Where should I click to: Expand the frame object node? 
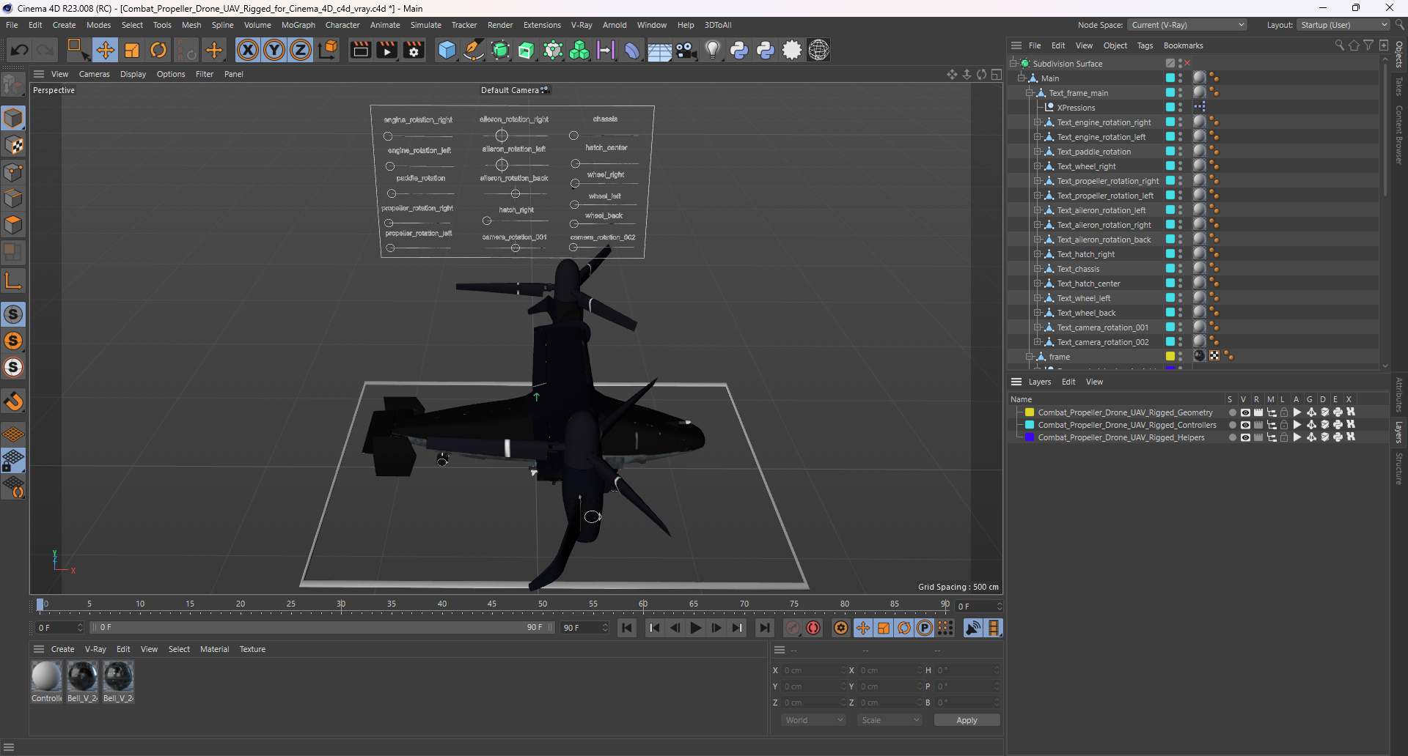pyautogui.click(x=1029, y=357)
